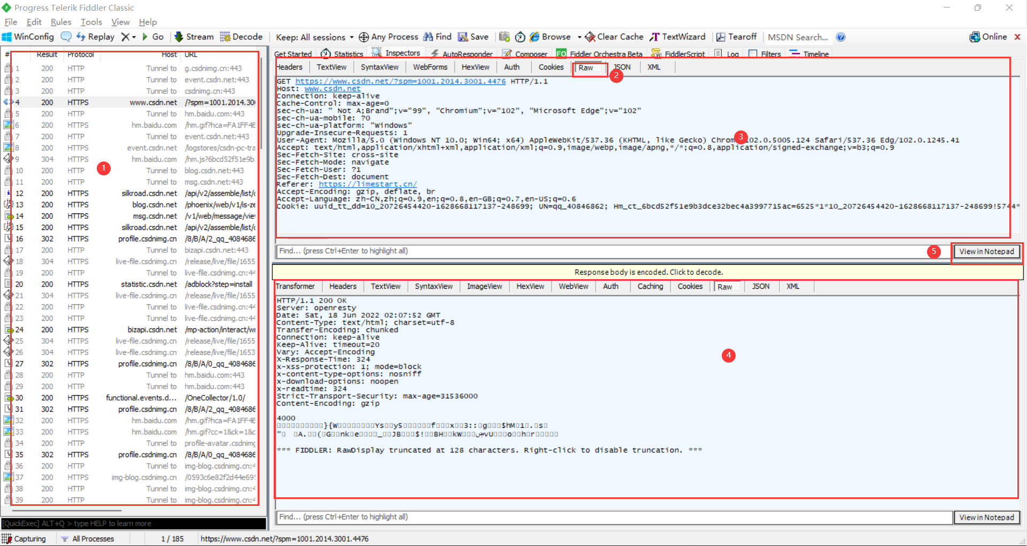Open the AutoResponder tab
Screen dimensions: 1027x546
point(461,53)
